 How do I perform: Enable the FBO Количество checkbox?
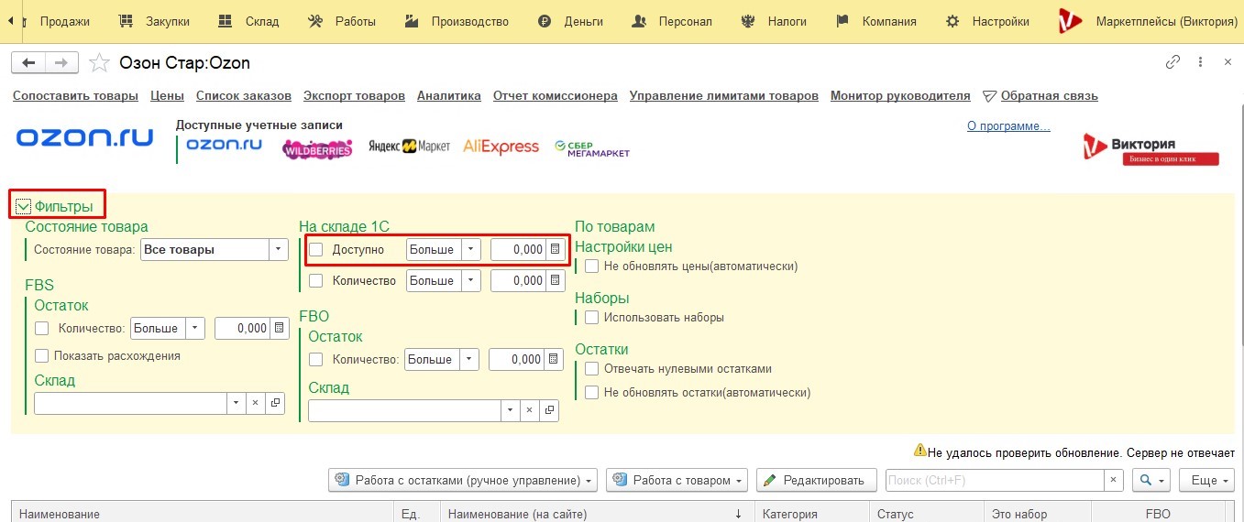point(316,359)
